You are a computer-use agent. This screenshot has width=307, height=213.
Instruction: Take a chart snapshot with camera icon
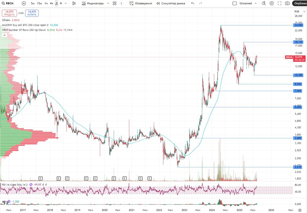pyautogui.click(x=287, y=3)
